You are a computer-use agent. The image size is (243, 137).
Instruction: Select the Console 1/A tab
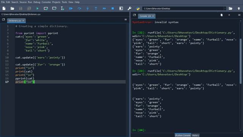click(x=145, y=16)
